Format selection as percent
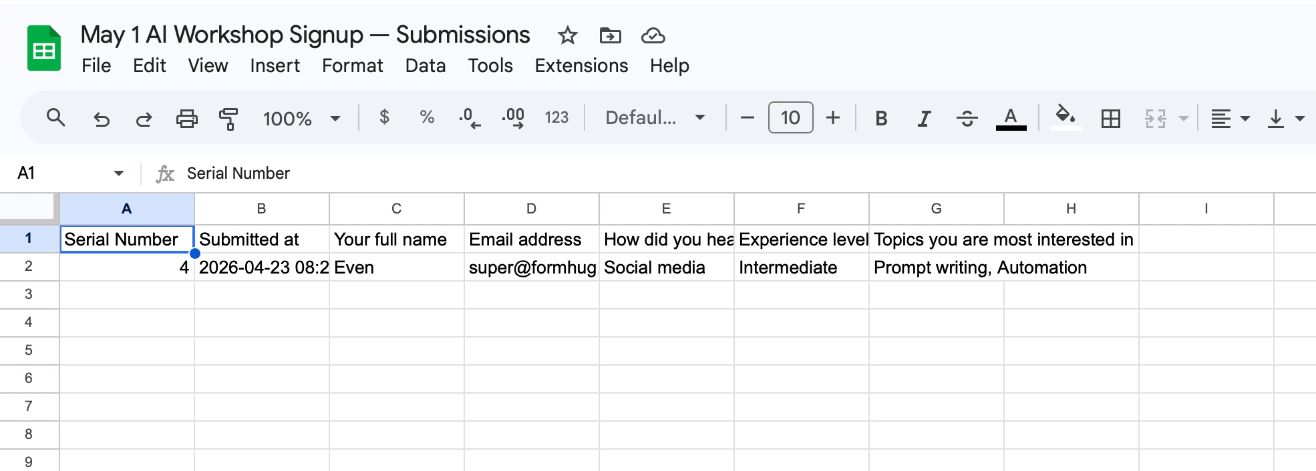 click(x=426, y=118)
